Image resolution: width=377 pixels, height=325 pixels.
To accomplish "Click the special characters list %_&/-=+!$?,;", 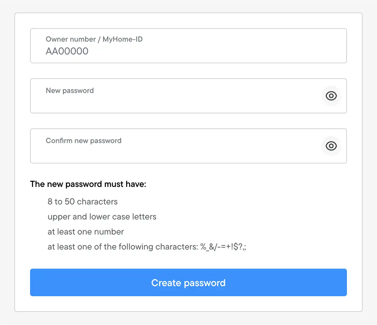I will coord(223,247).
